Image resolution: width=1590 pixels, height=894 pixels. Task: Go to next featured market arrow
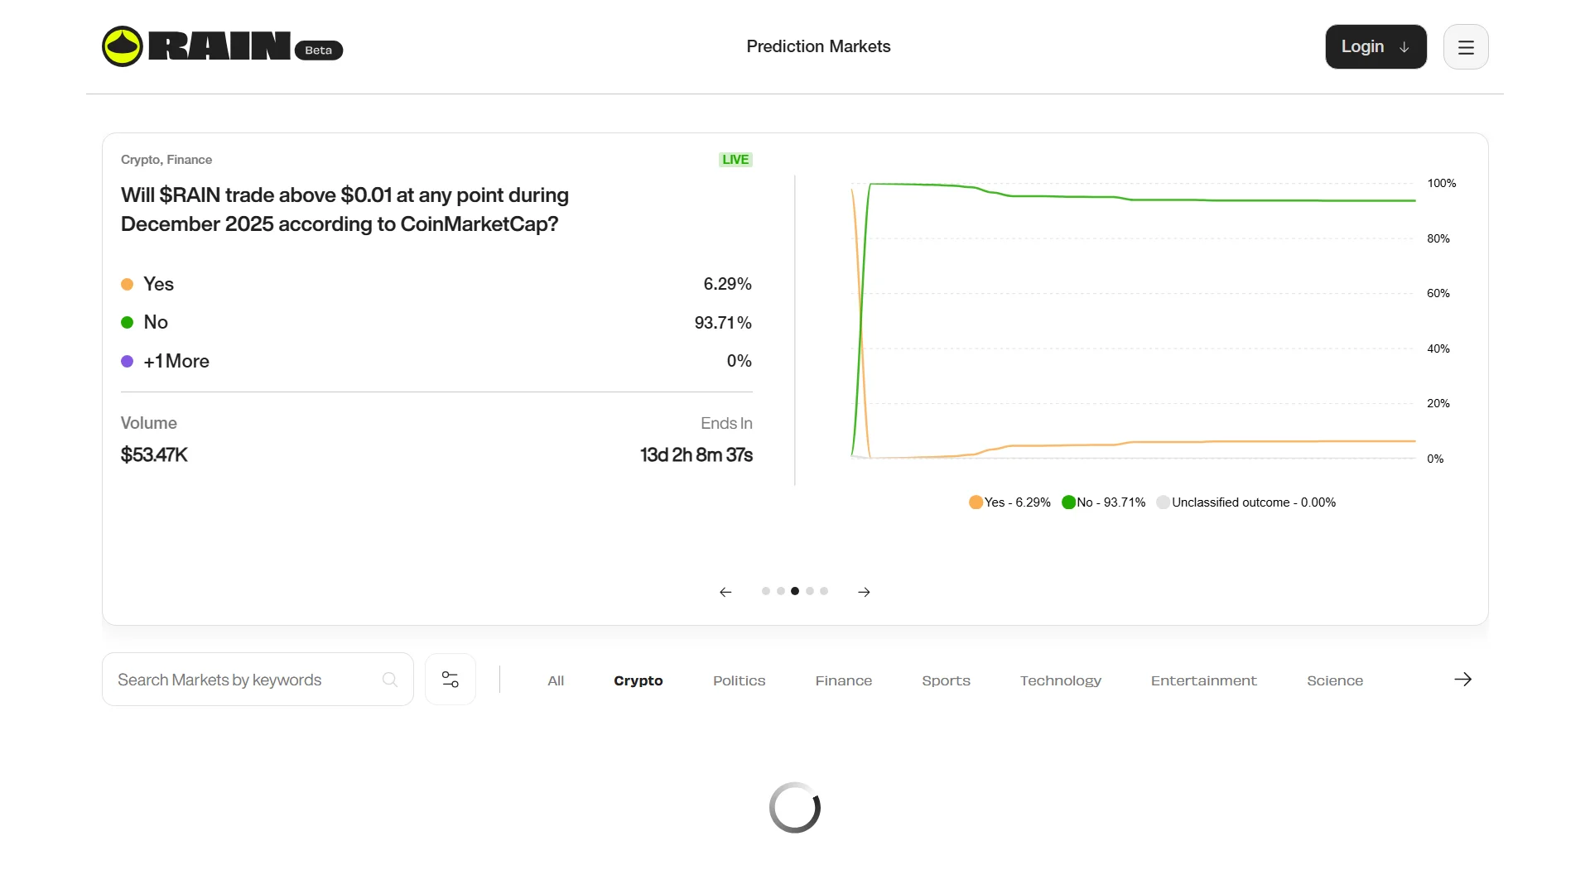pyautogui.click(x=864, y=592)
